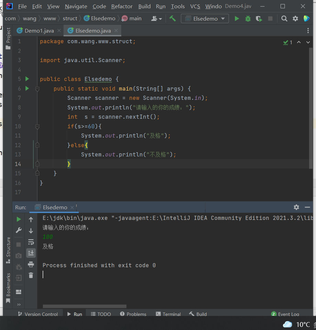
Task: Click the stop square in Run panel
Action: pos(19,245)
